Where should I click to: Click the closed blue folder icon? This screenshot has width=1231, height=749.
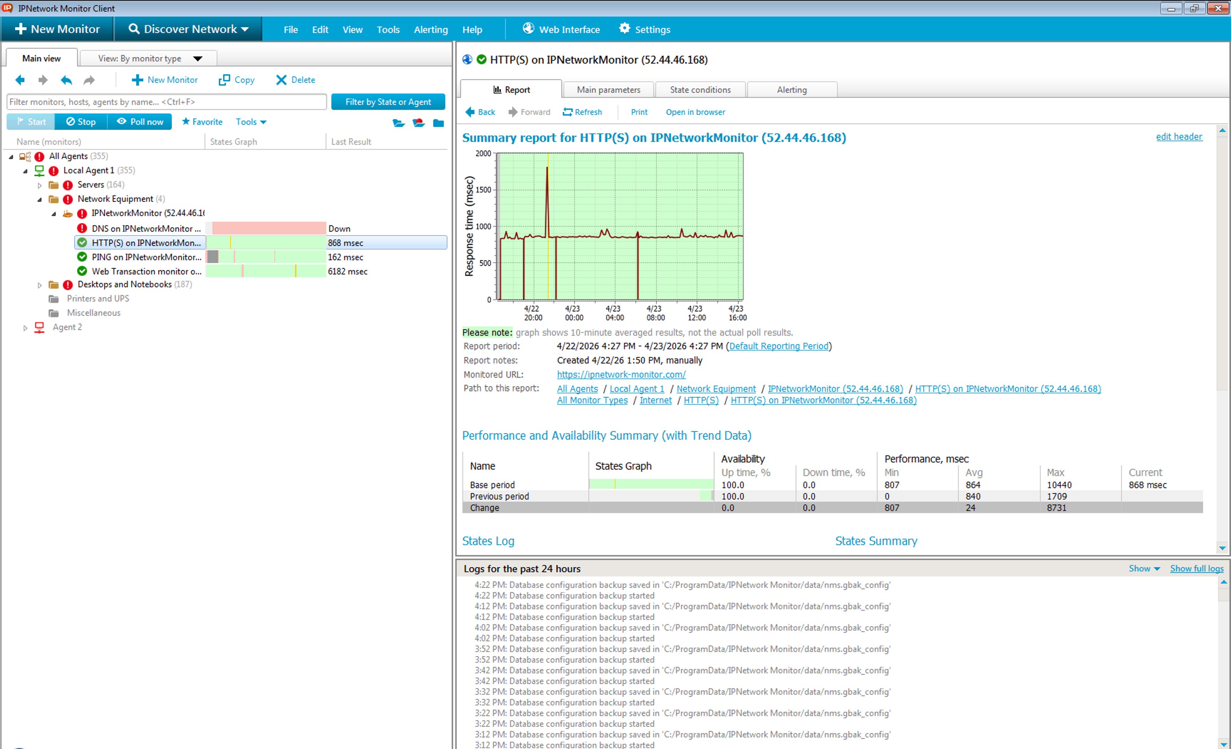click(x=438, y=123)
